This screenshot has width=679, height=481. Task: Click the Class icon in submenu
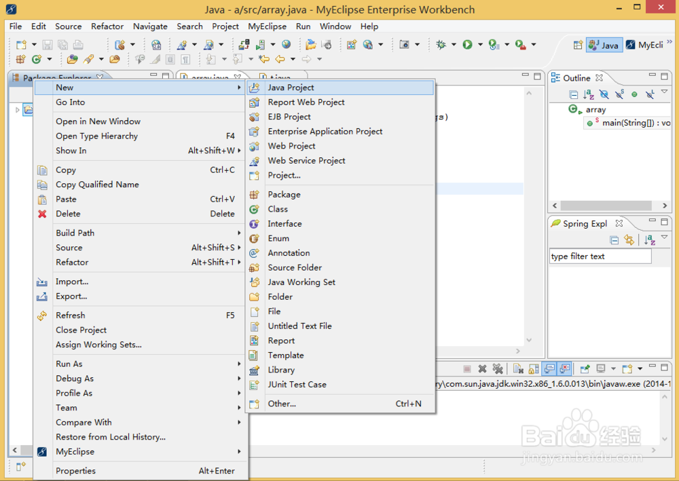(254, 210)
